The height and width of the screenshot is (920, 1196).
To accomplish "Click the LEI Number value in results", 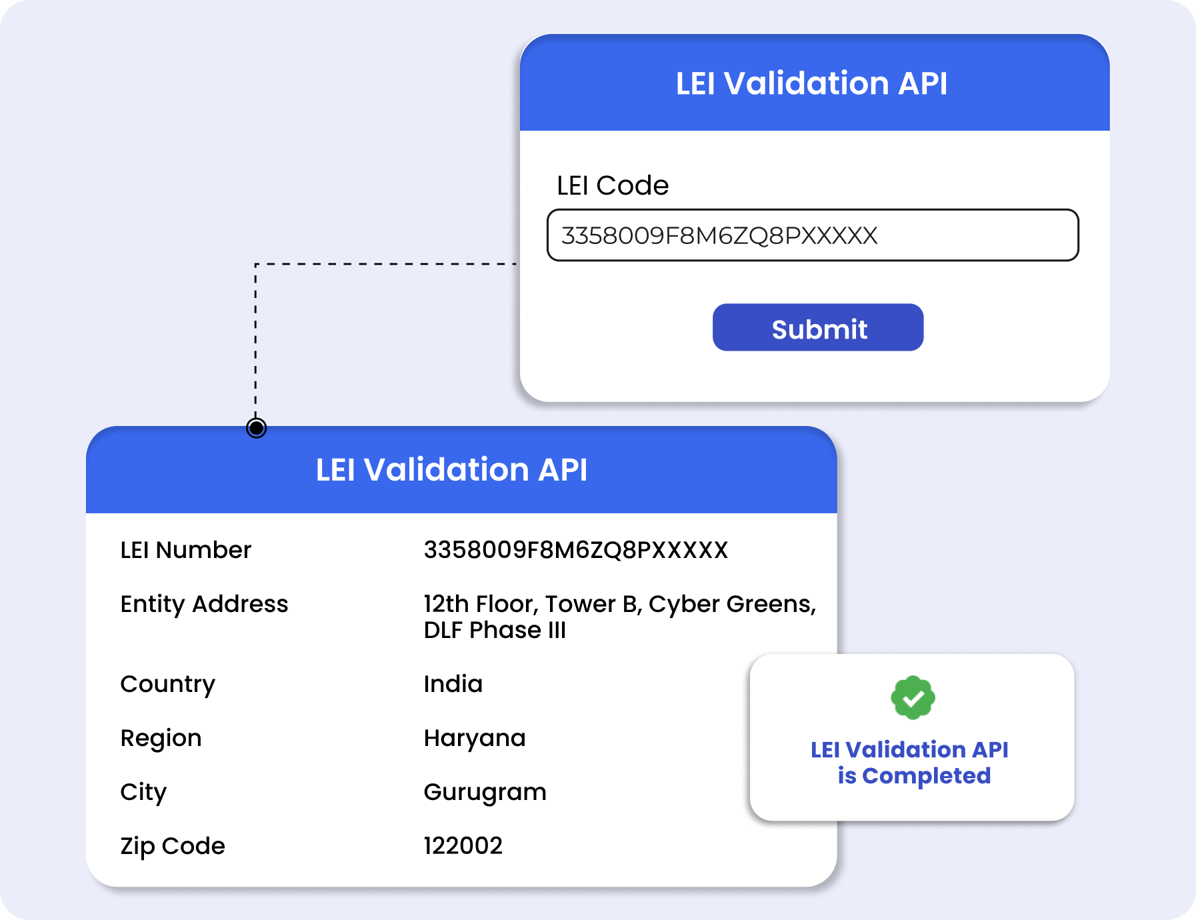I will coord(575,550).
